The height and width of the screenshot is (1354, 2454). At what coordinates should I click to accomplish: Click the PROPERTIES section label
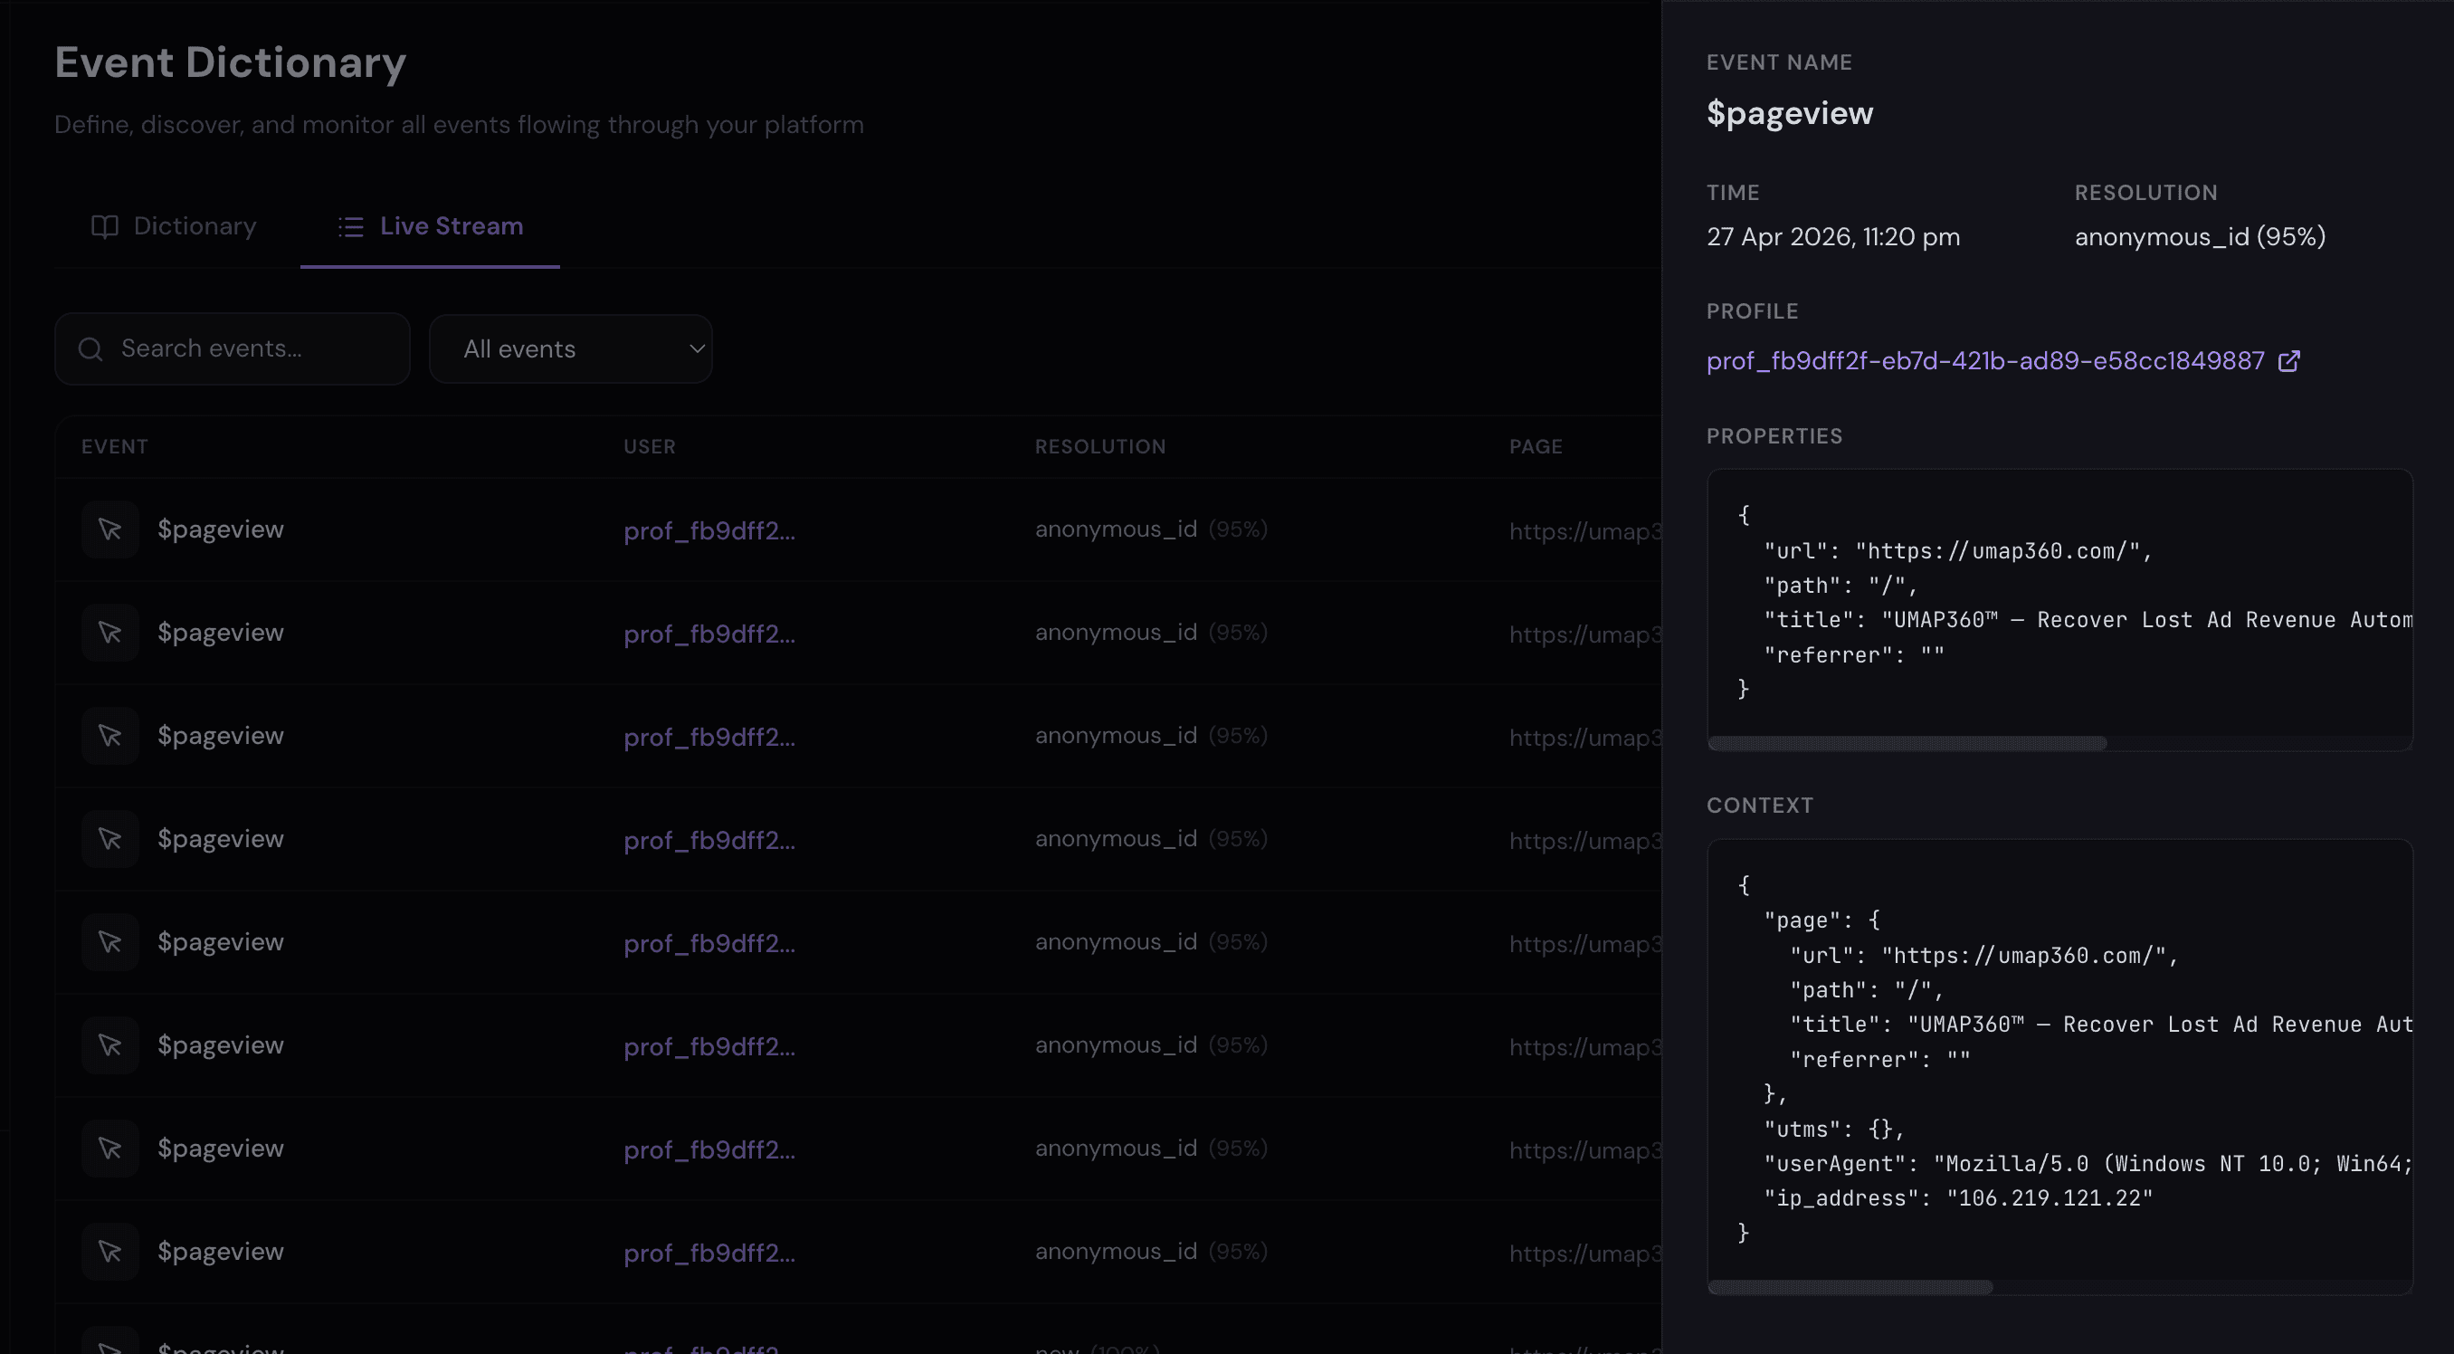click(x=1774, y=436)
